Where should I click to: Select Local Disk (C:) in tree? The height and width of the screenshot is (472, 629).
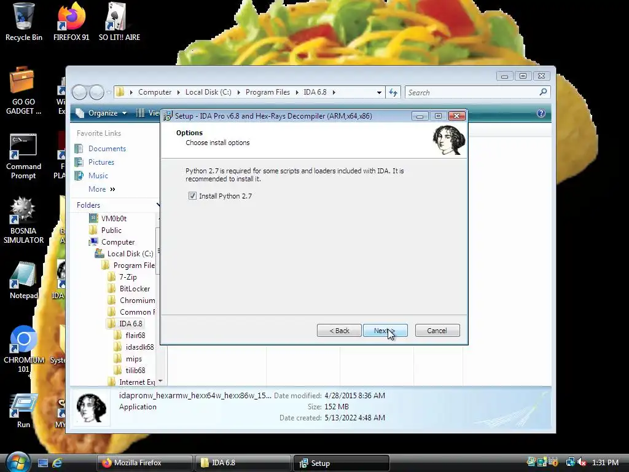coord(130,254)
